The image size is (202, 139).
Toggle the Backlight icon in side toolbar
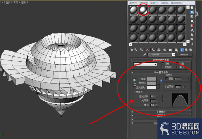point(192,12)
